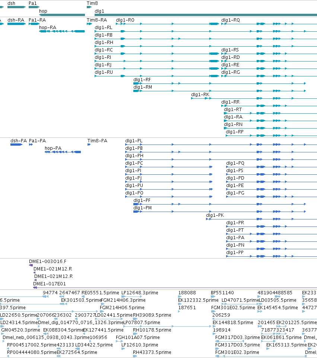Select the Pa1-PA protein label

[37, 141]
